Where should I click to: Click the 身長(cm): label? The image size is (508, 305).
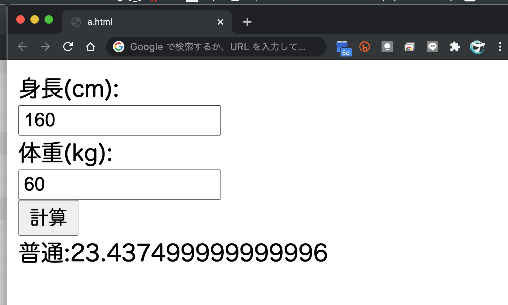69,89
